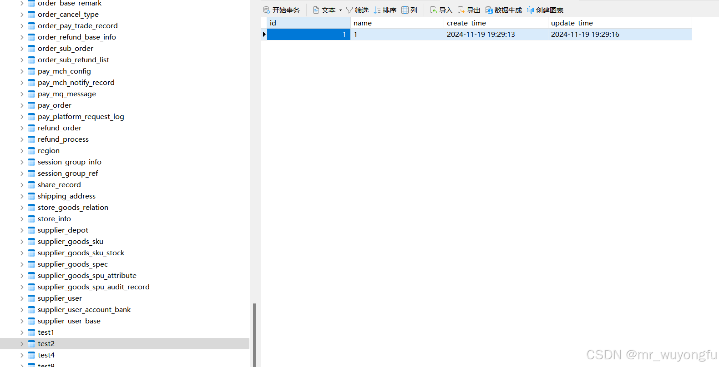Expand the supplier_user table node

click(x=22, y=298)
